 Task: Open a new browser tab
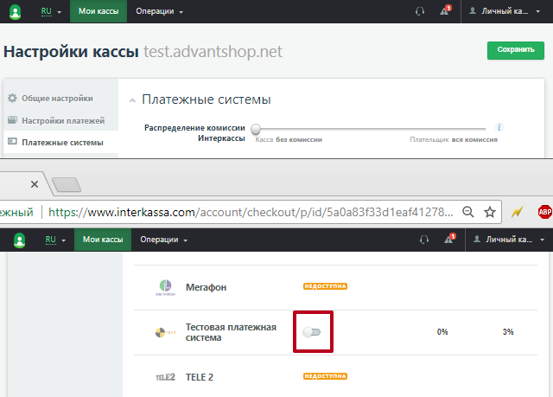tap(67, 184)
